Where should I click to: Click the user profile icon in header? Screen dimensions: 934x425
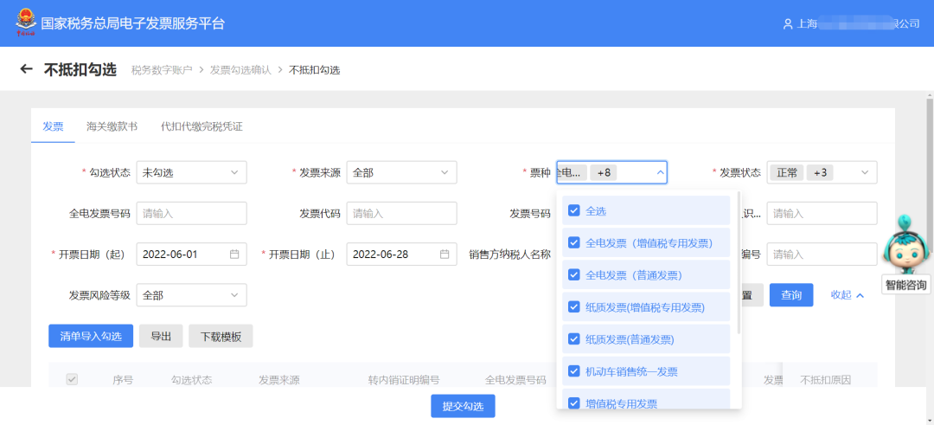click(x=787, y=24)
